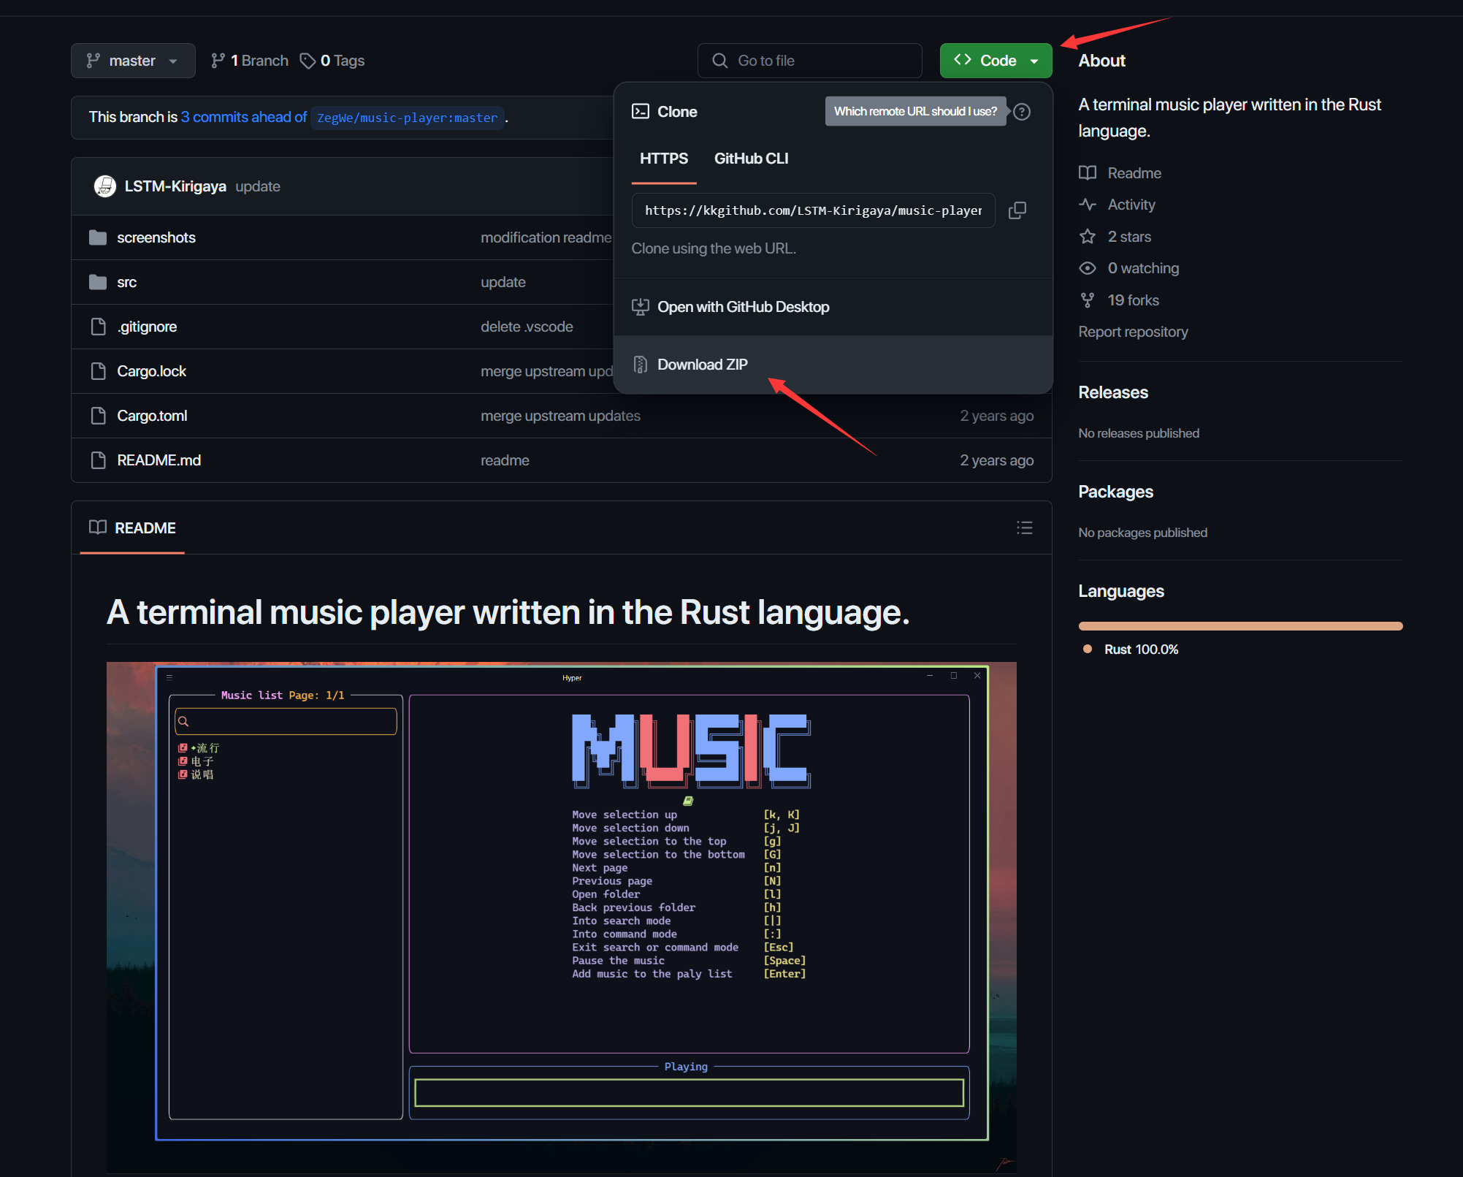Switch to the GitHub CLI tab
The width and height of the screenshot is (1463, 1177).
[751, 159]
